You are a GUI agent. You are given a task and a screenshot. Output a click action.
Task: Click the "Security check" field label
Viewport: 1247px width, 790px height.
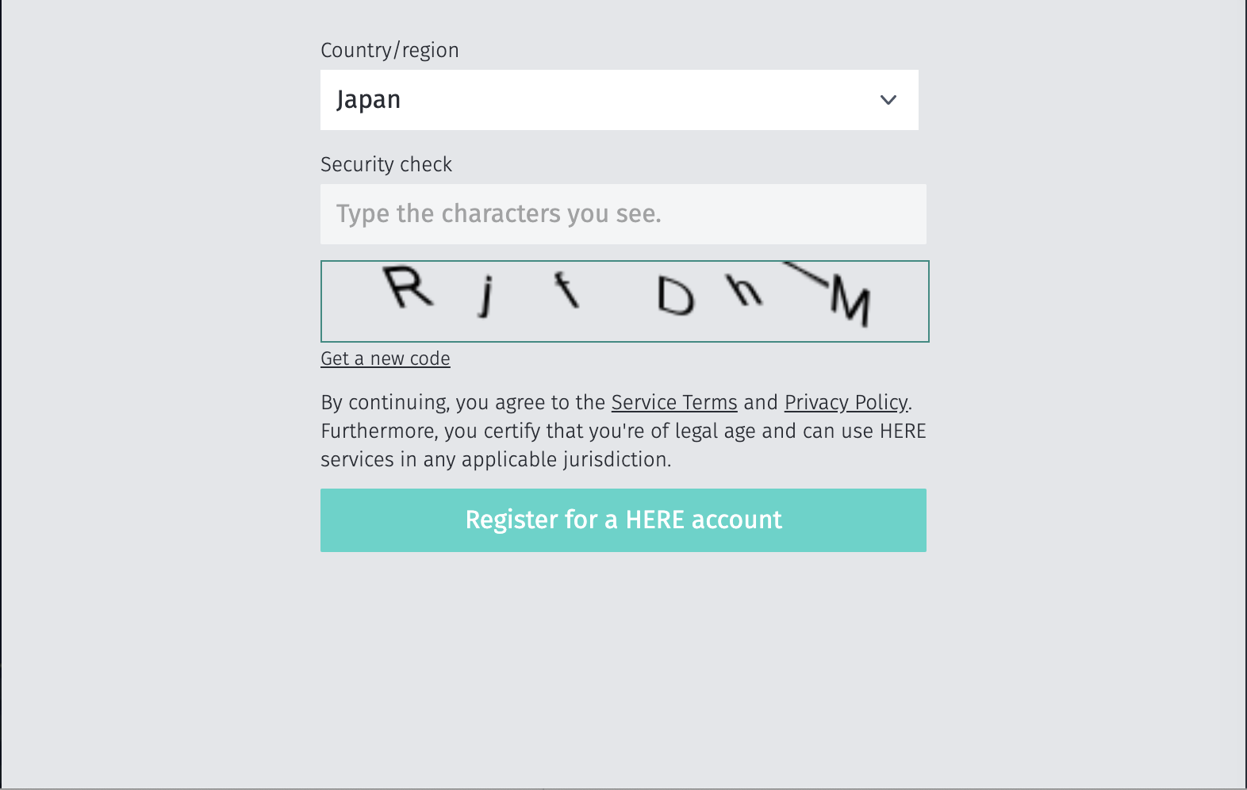pyautogui.click(x=386, y=164)
